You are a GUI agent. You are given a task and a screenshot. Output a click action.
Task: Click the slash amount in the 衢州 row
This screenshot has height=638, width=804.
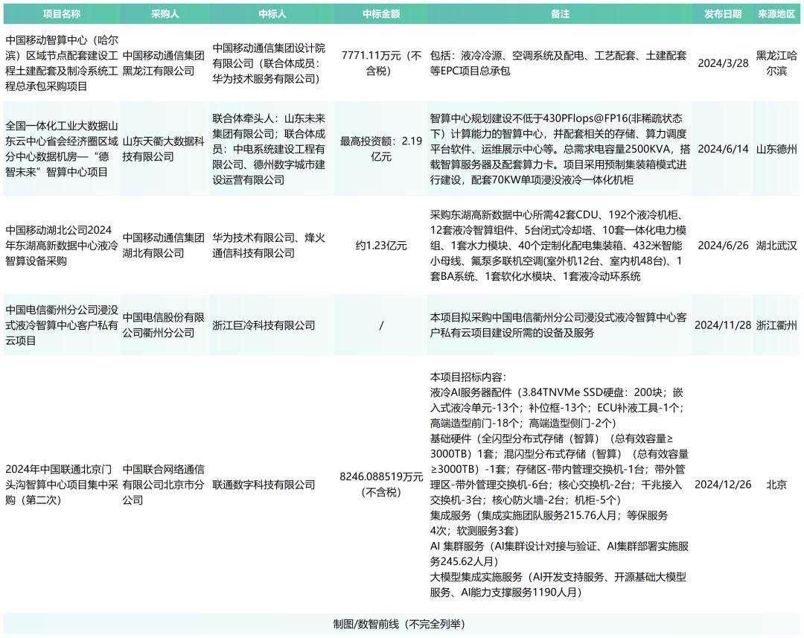coord(381,325)
